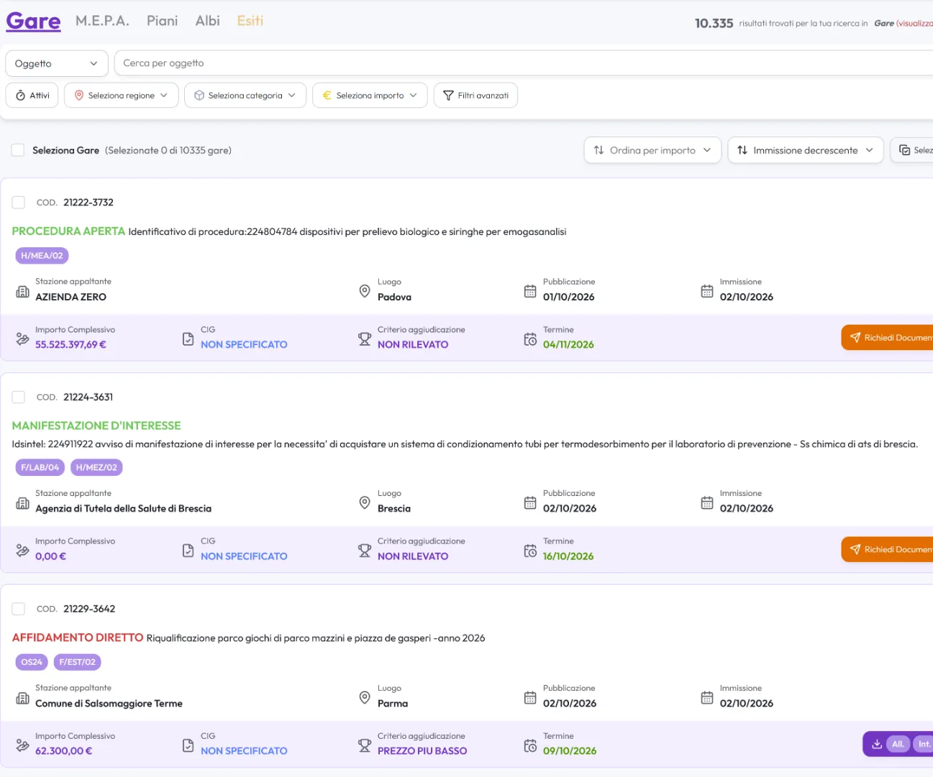
Task: Click the calendar icon beside Immissione in gara 21229-3642
Action: pos(707,697)
